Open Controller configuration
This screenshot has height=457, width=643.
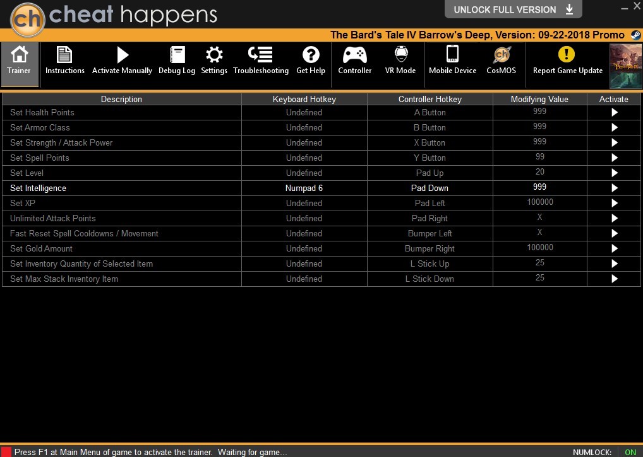coord(355,61)
